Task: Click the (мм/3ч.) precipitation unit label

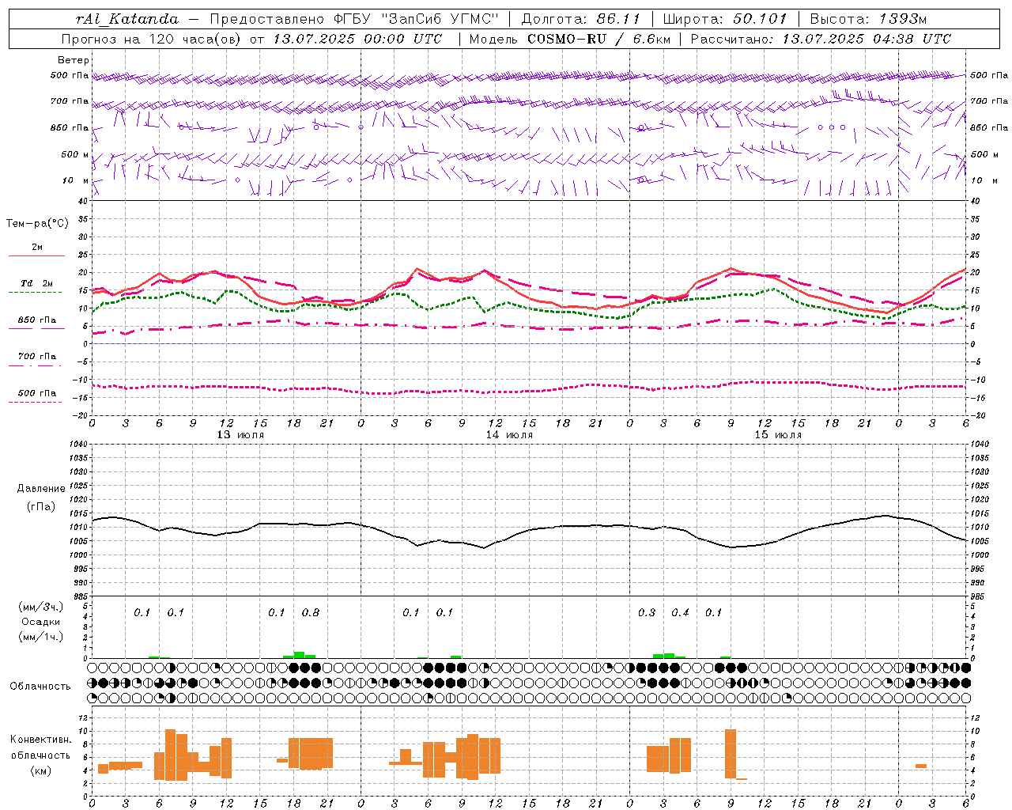Action: click(x=41, y=607)
